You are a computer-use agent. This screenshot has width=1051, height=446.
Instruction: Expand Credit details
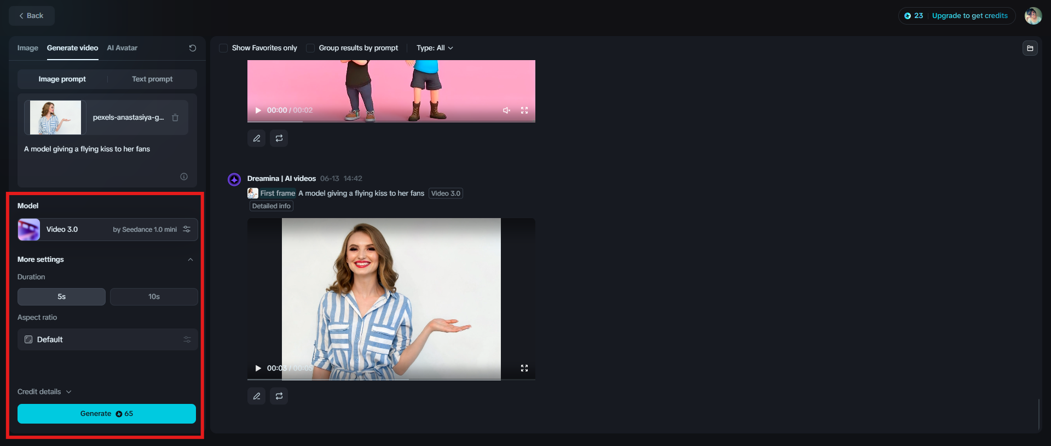point(44,392)
